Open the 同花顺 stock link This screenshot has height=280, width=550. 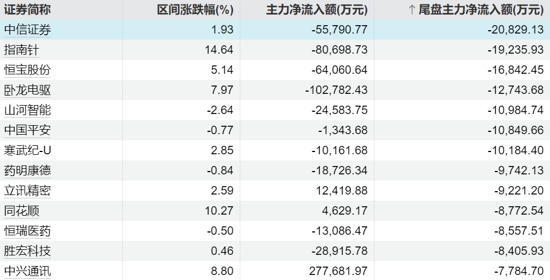pyautogui.click(x=21, y=211)
